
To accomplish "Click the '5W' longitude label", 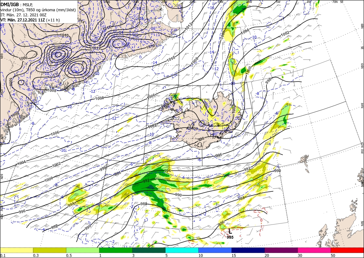I will click(278, 2).
